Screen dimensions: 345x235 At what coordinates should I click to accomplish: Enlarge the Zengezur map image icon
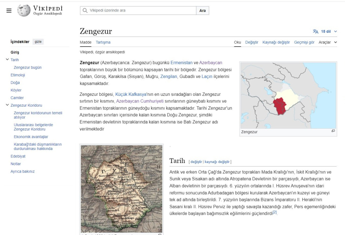click(332, 131)
